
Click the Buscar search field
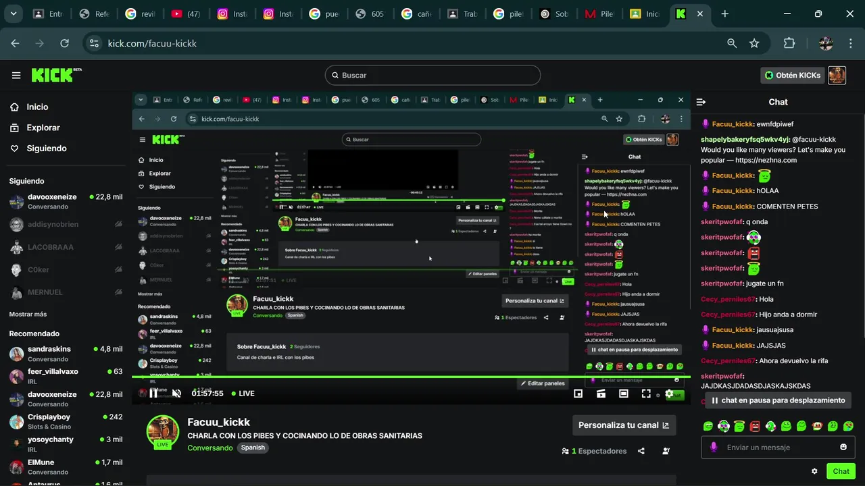pos(432,75)
